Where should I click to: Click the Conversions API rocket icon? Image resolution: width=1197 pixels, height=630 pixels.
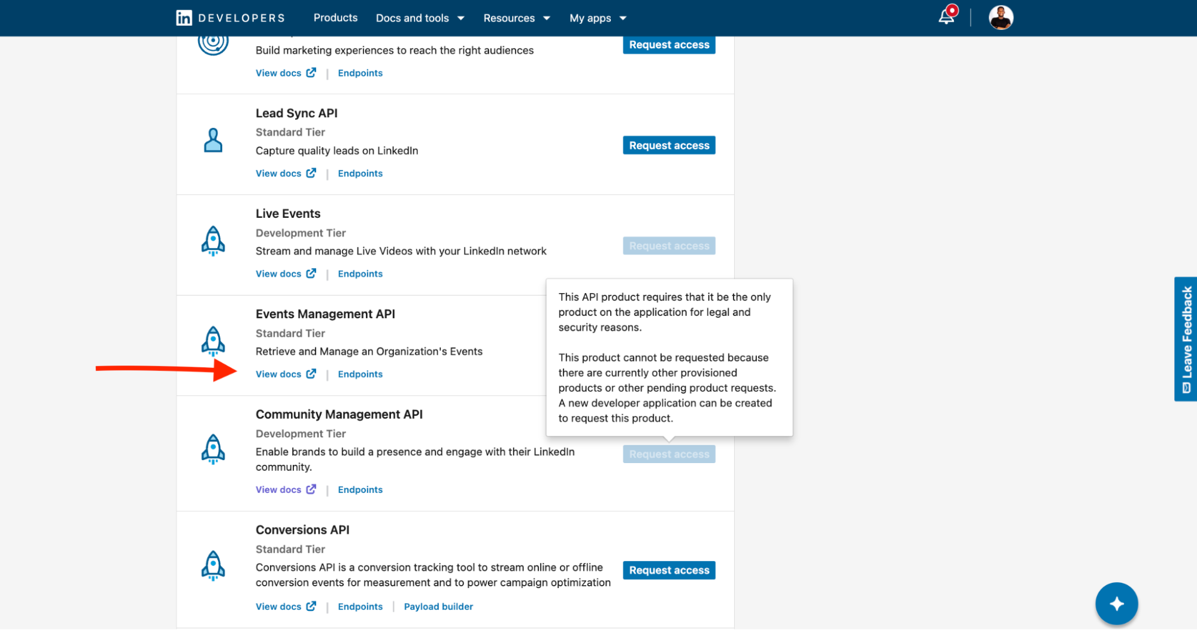pos(213,566)
